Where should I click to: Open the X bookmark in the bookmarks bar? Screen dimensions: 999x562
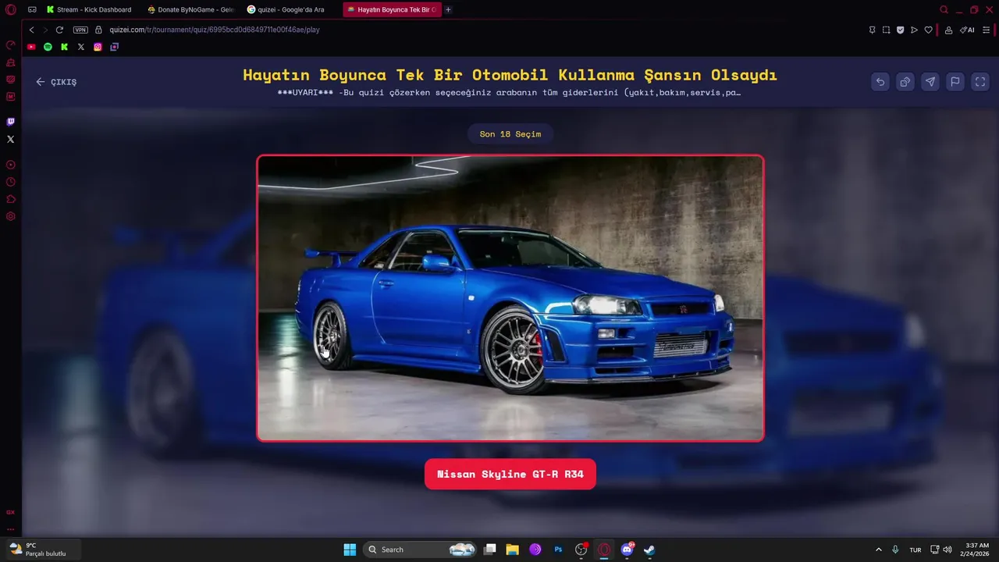(81, 47)
